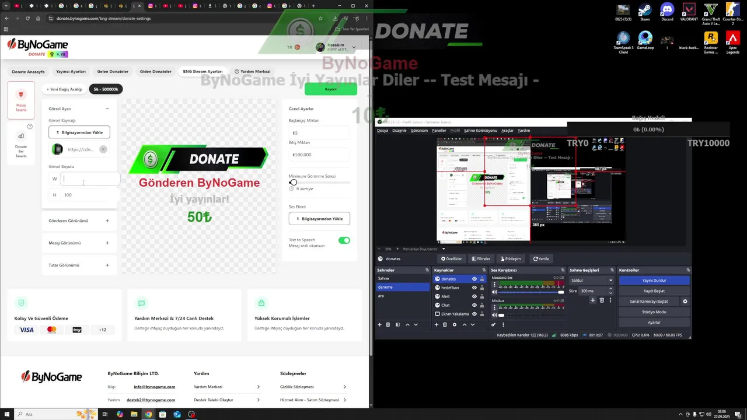
Task: Toggle visibility of the Alert source
Action: point(474,296)
